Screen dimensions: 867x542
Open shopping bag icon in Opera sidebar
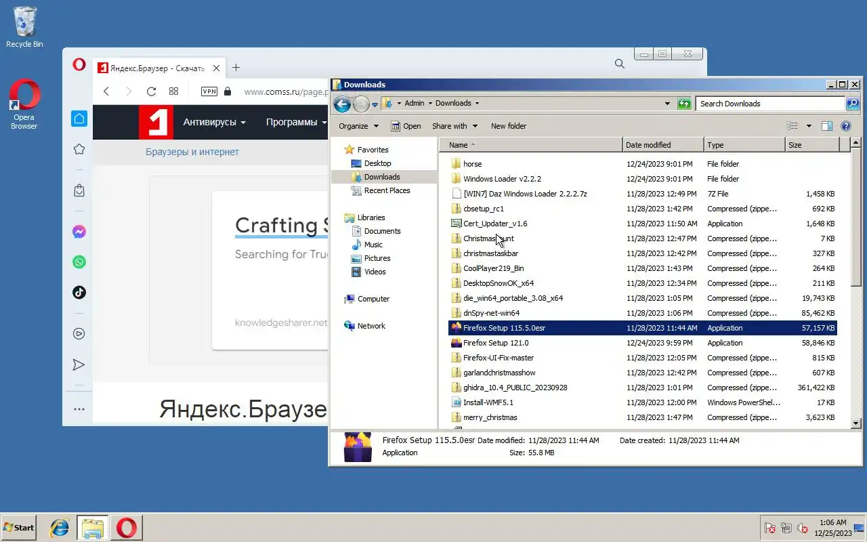[x=79, y=190]
